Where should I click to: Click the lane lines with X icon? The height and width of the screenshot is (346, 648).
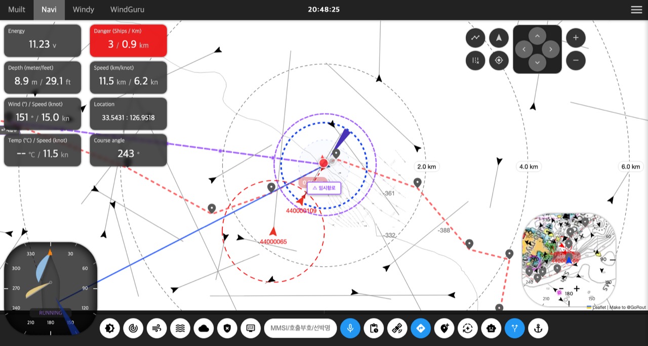point(475,61)
